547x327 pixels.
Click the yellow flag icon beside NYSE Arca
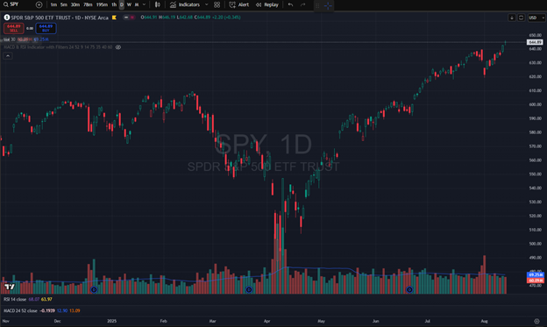(114, 18)
